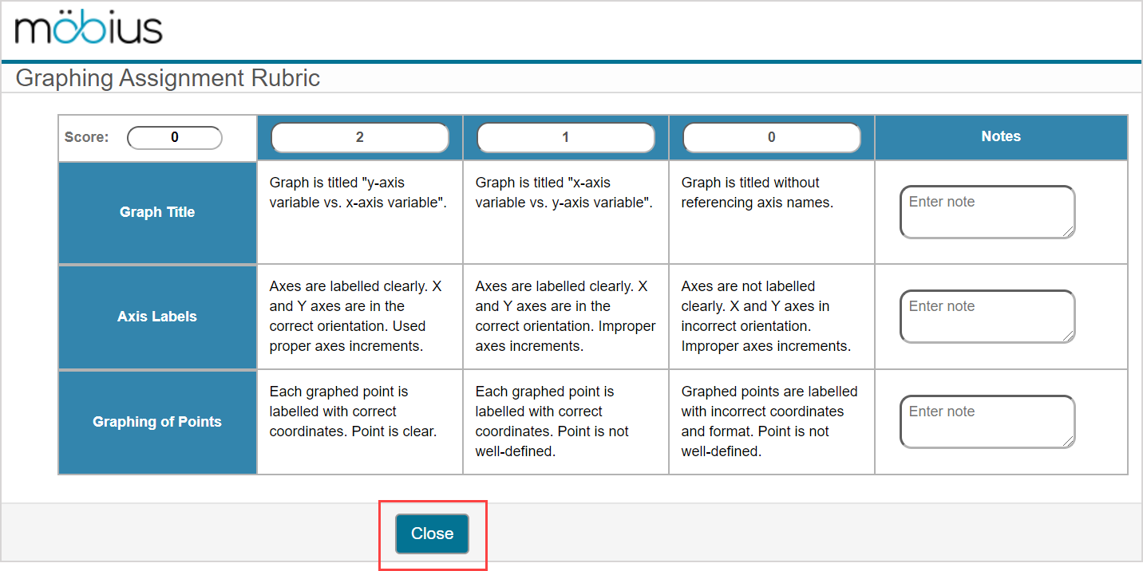This screenshot has width=1143, height=571.
Task: Select the Graphing of Points row header
Action: pos(156,422)
